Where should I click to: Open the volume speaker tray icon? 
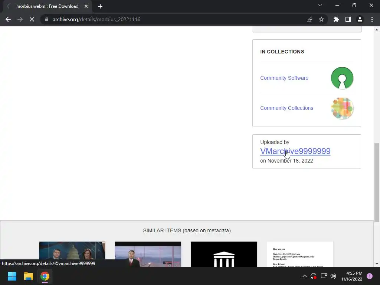333,276
